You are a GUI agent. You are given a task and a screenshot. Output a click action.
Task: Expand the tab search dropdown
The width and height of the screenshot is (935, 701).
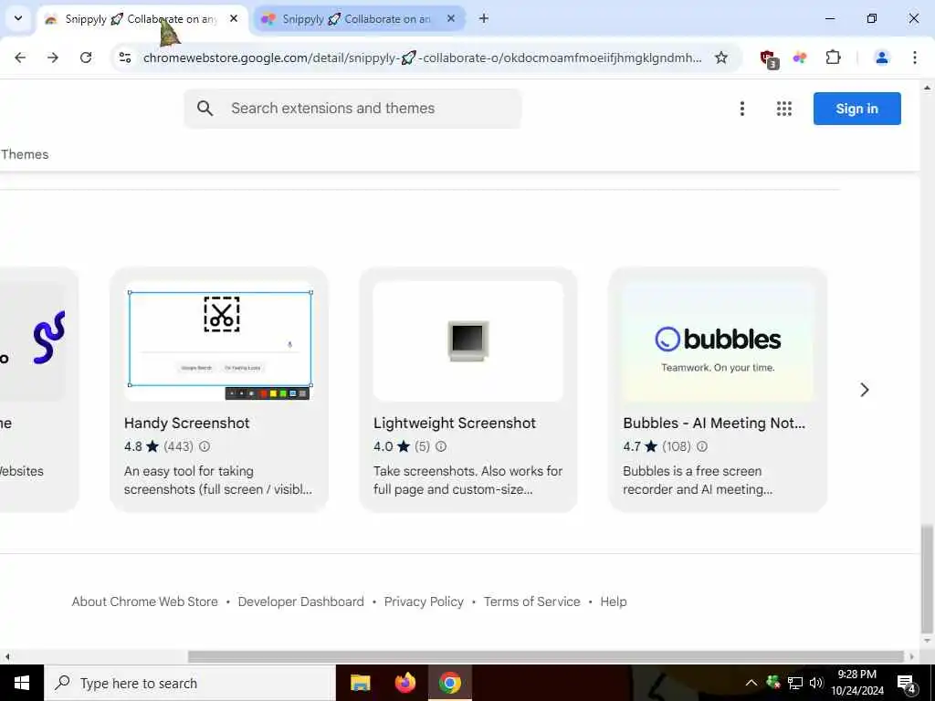pyautogui.click(x=18, y=18)
